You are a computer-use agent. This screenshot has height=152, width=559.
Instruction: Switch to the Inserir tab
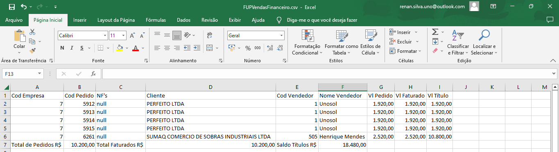pos(80,20)
